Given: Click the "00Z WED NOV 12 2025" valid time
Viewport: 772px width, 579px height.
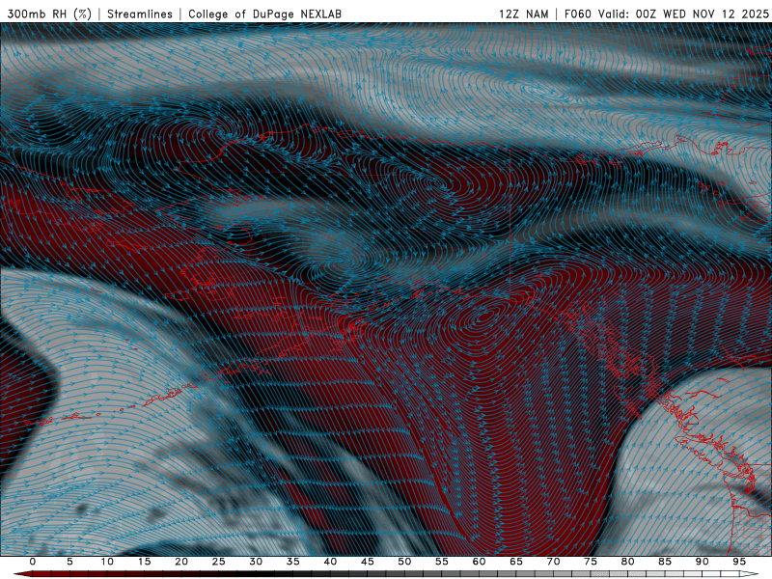Looking at the screenshot, I should pyautogui.click(x=702, y=14).
